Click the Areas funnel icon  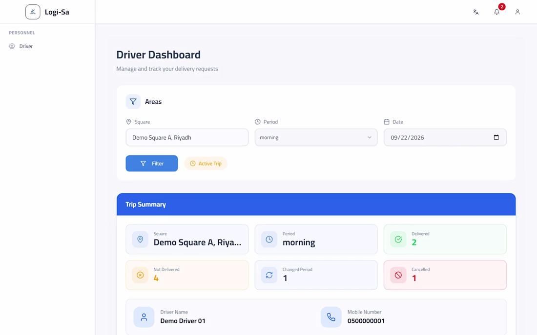click(x=133, y=101)
